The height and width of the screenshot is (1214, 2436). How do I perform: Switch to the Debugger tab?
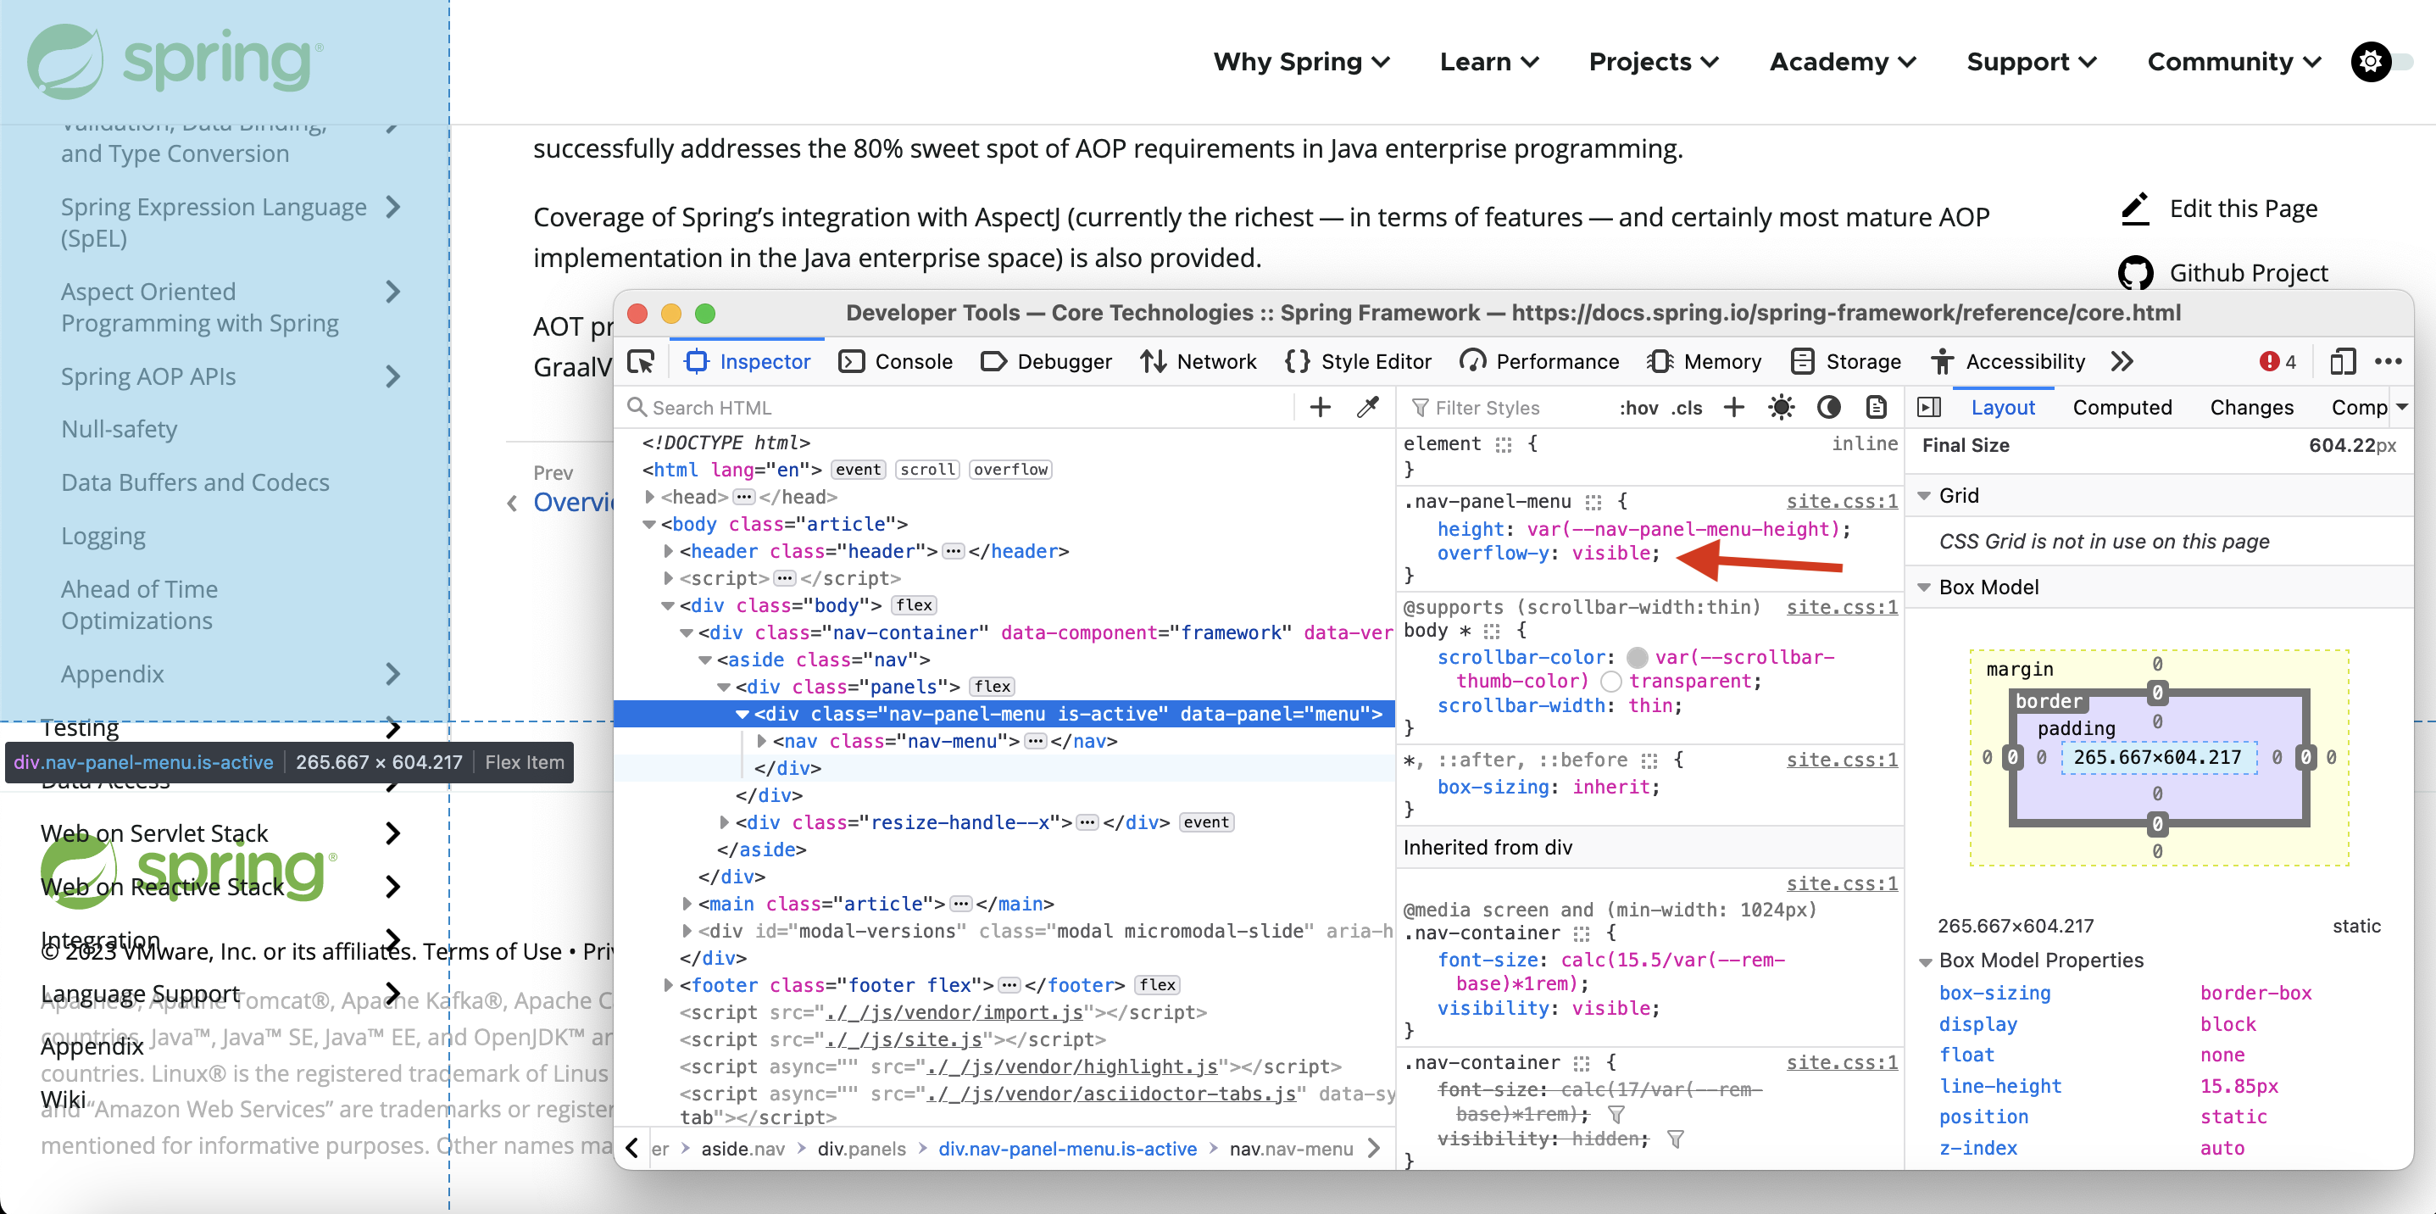point(1046,361)
